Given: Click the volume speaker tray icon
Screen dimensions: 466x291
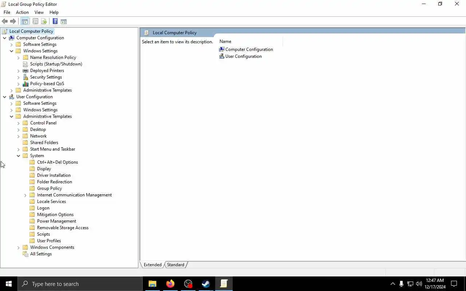Looking at the screenshot, I should point(419,284).
